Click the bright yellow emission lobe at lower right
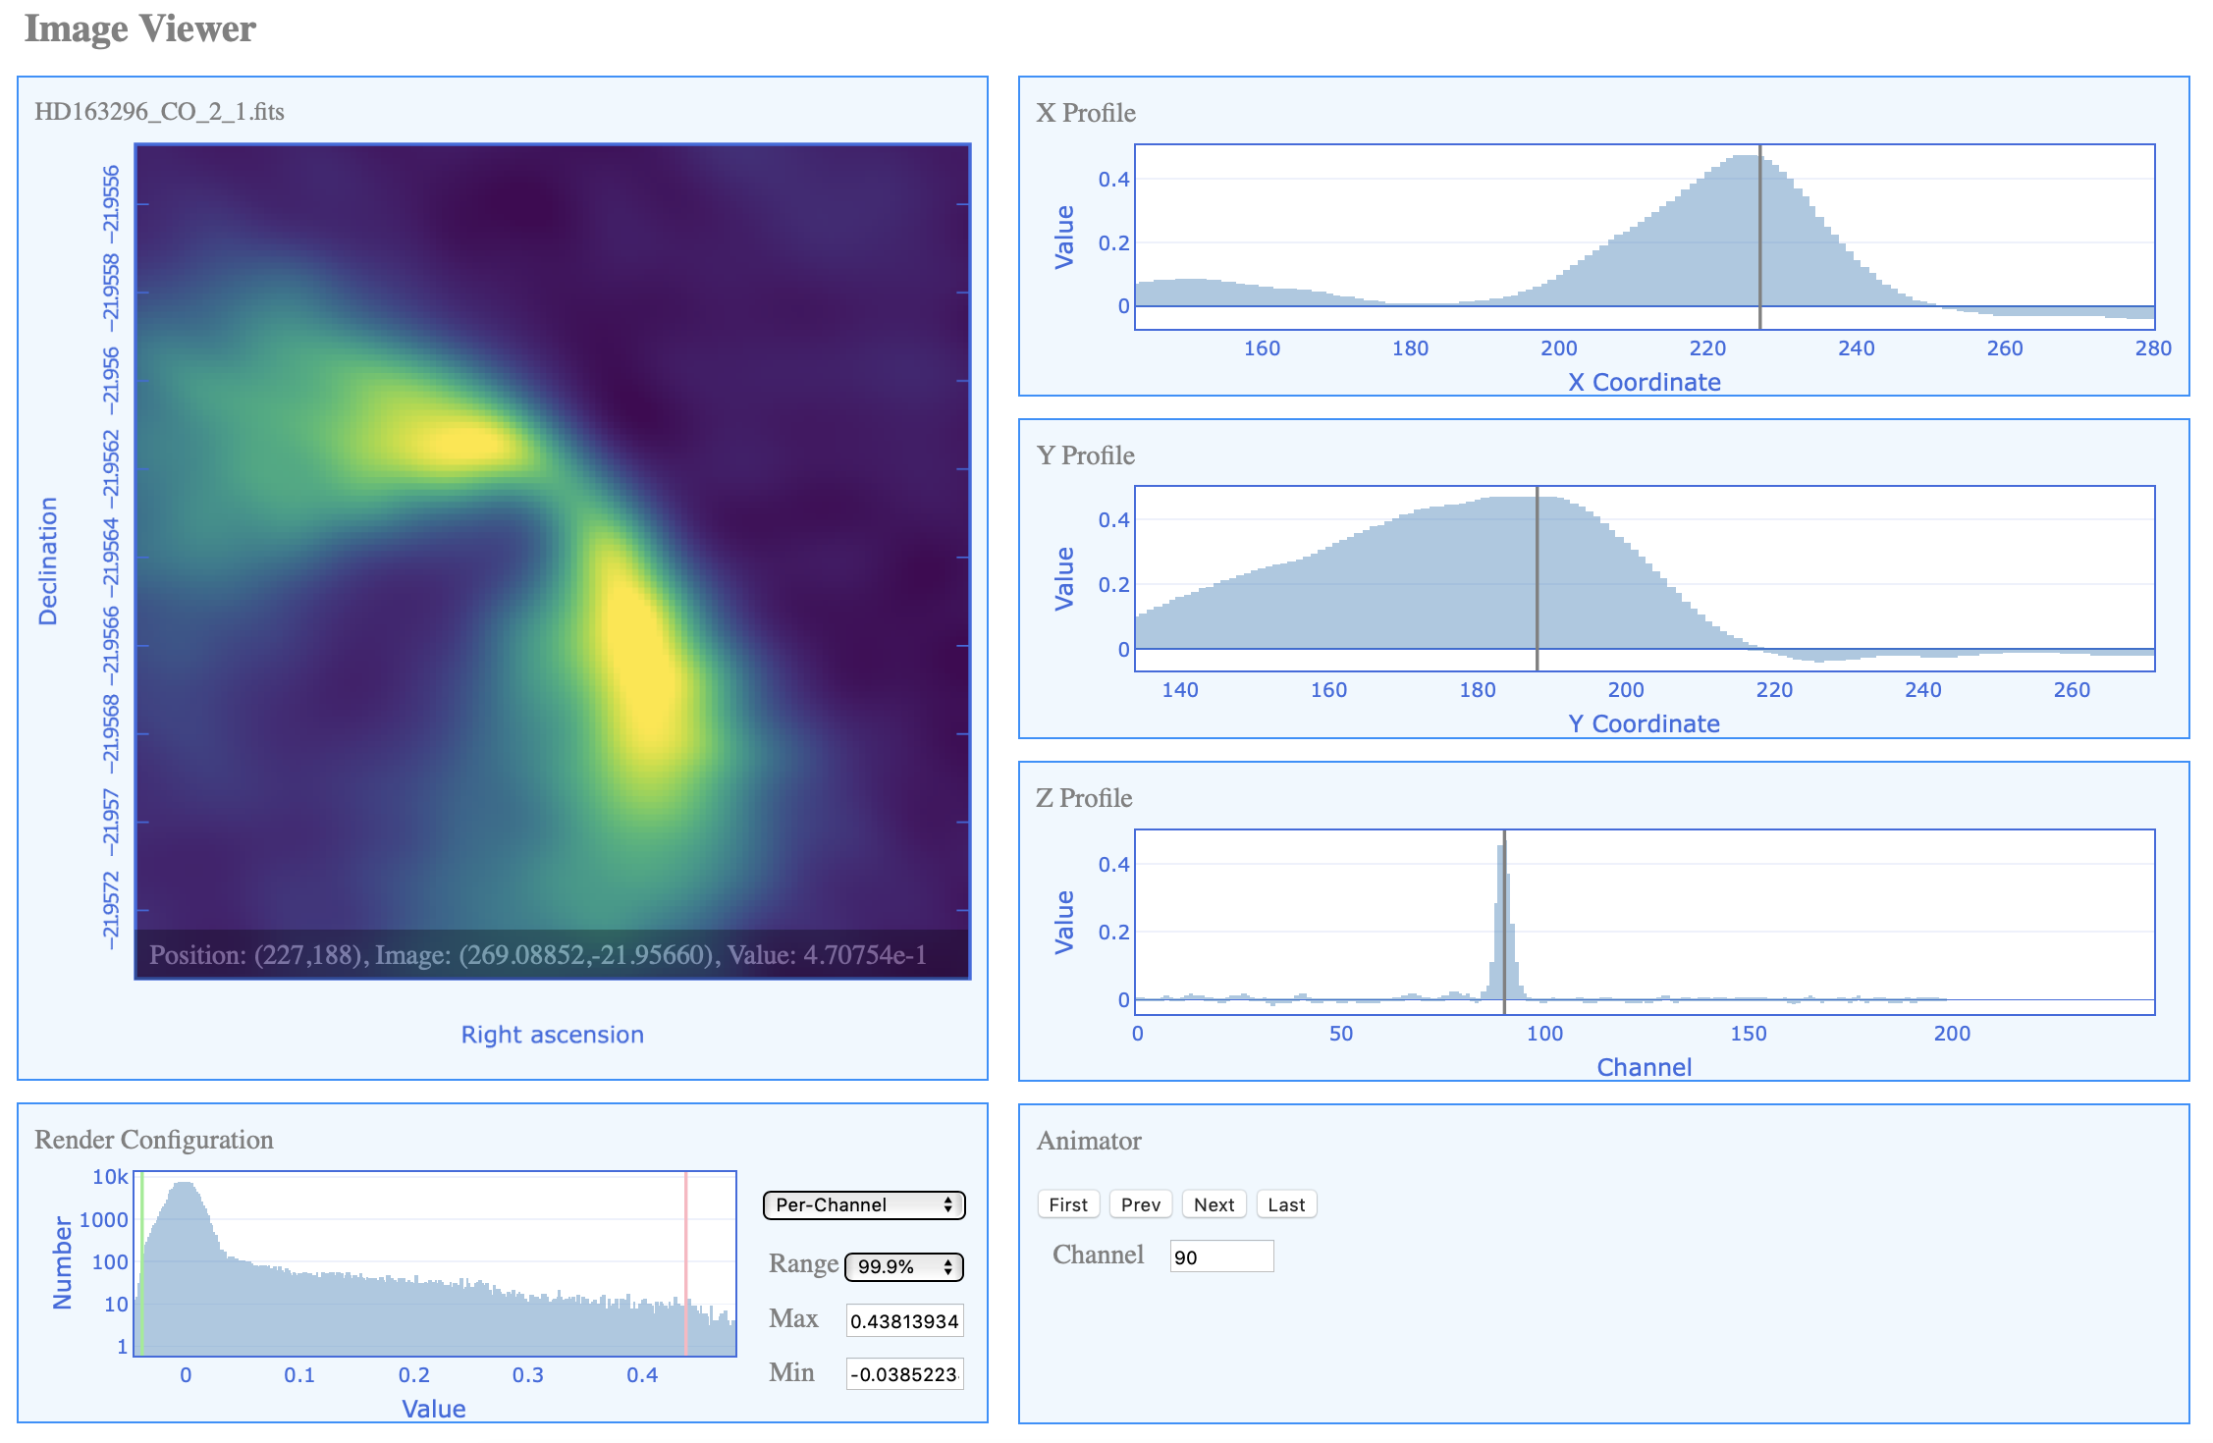Viewport: 2213px width, 1443px height. click(x=643, y=658)
